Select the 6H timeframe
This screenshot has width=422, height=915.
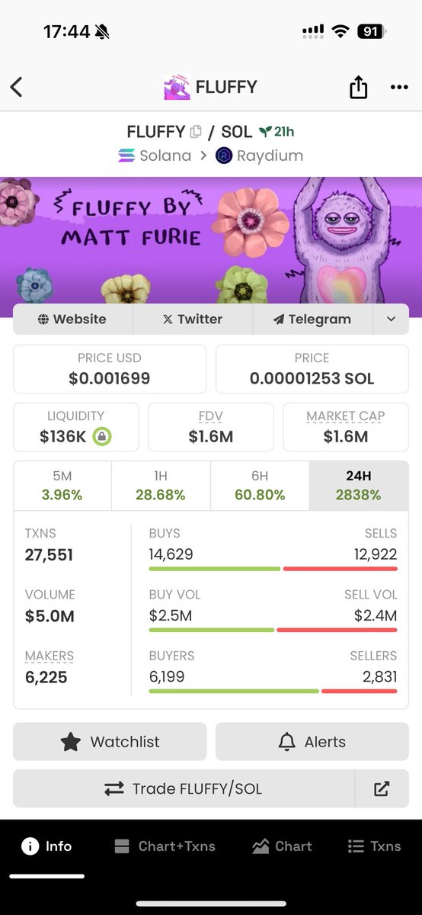coord(260,486)
